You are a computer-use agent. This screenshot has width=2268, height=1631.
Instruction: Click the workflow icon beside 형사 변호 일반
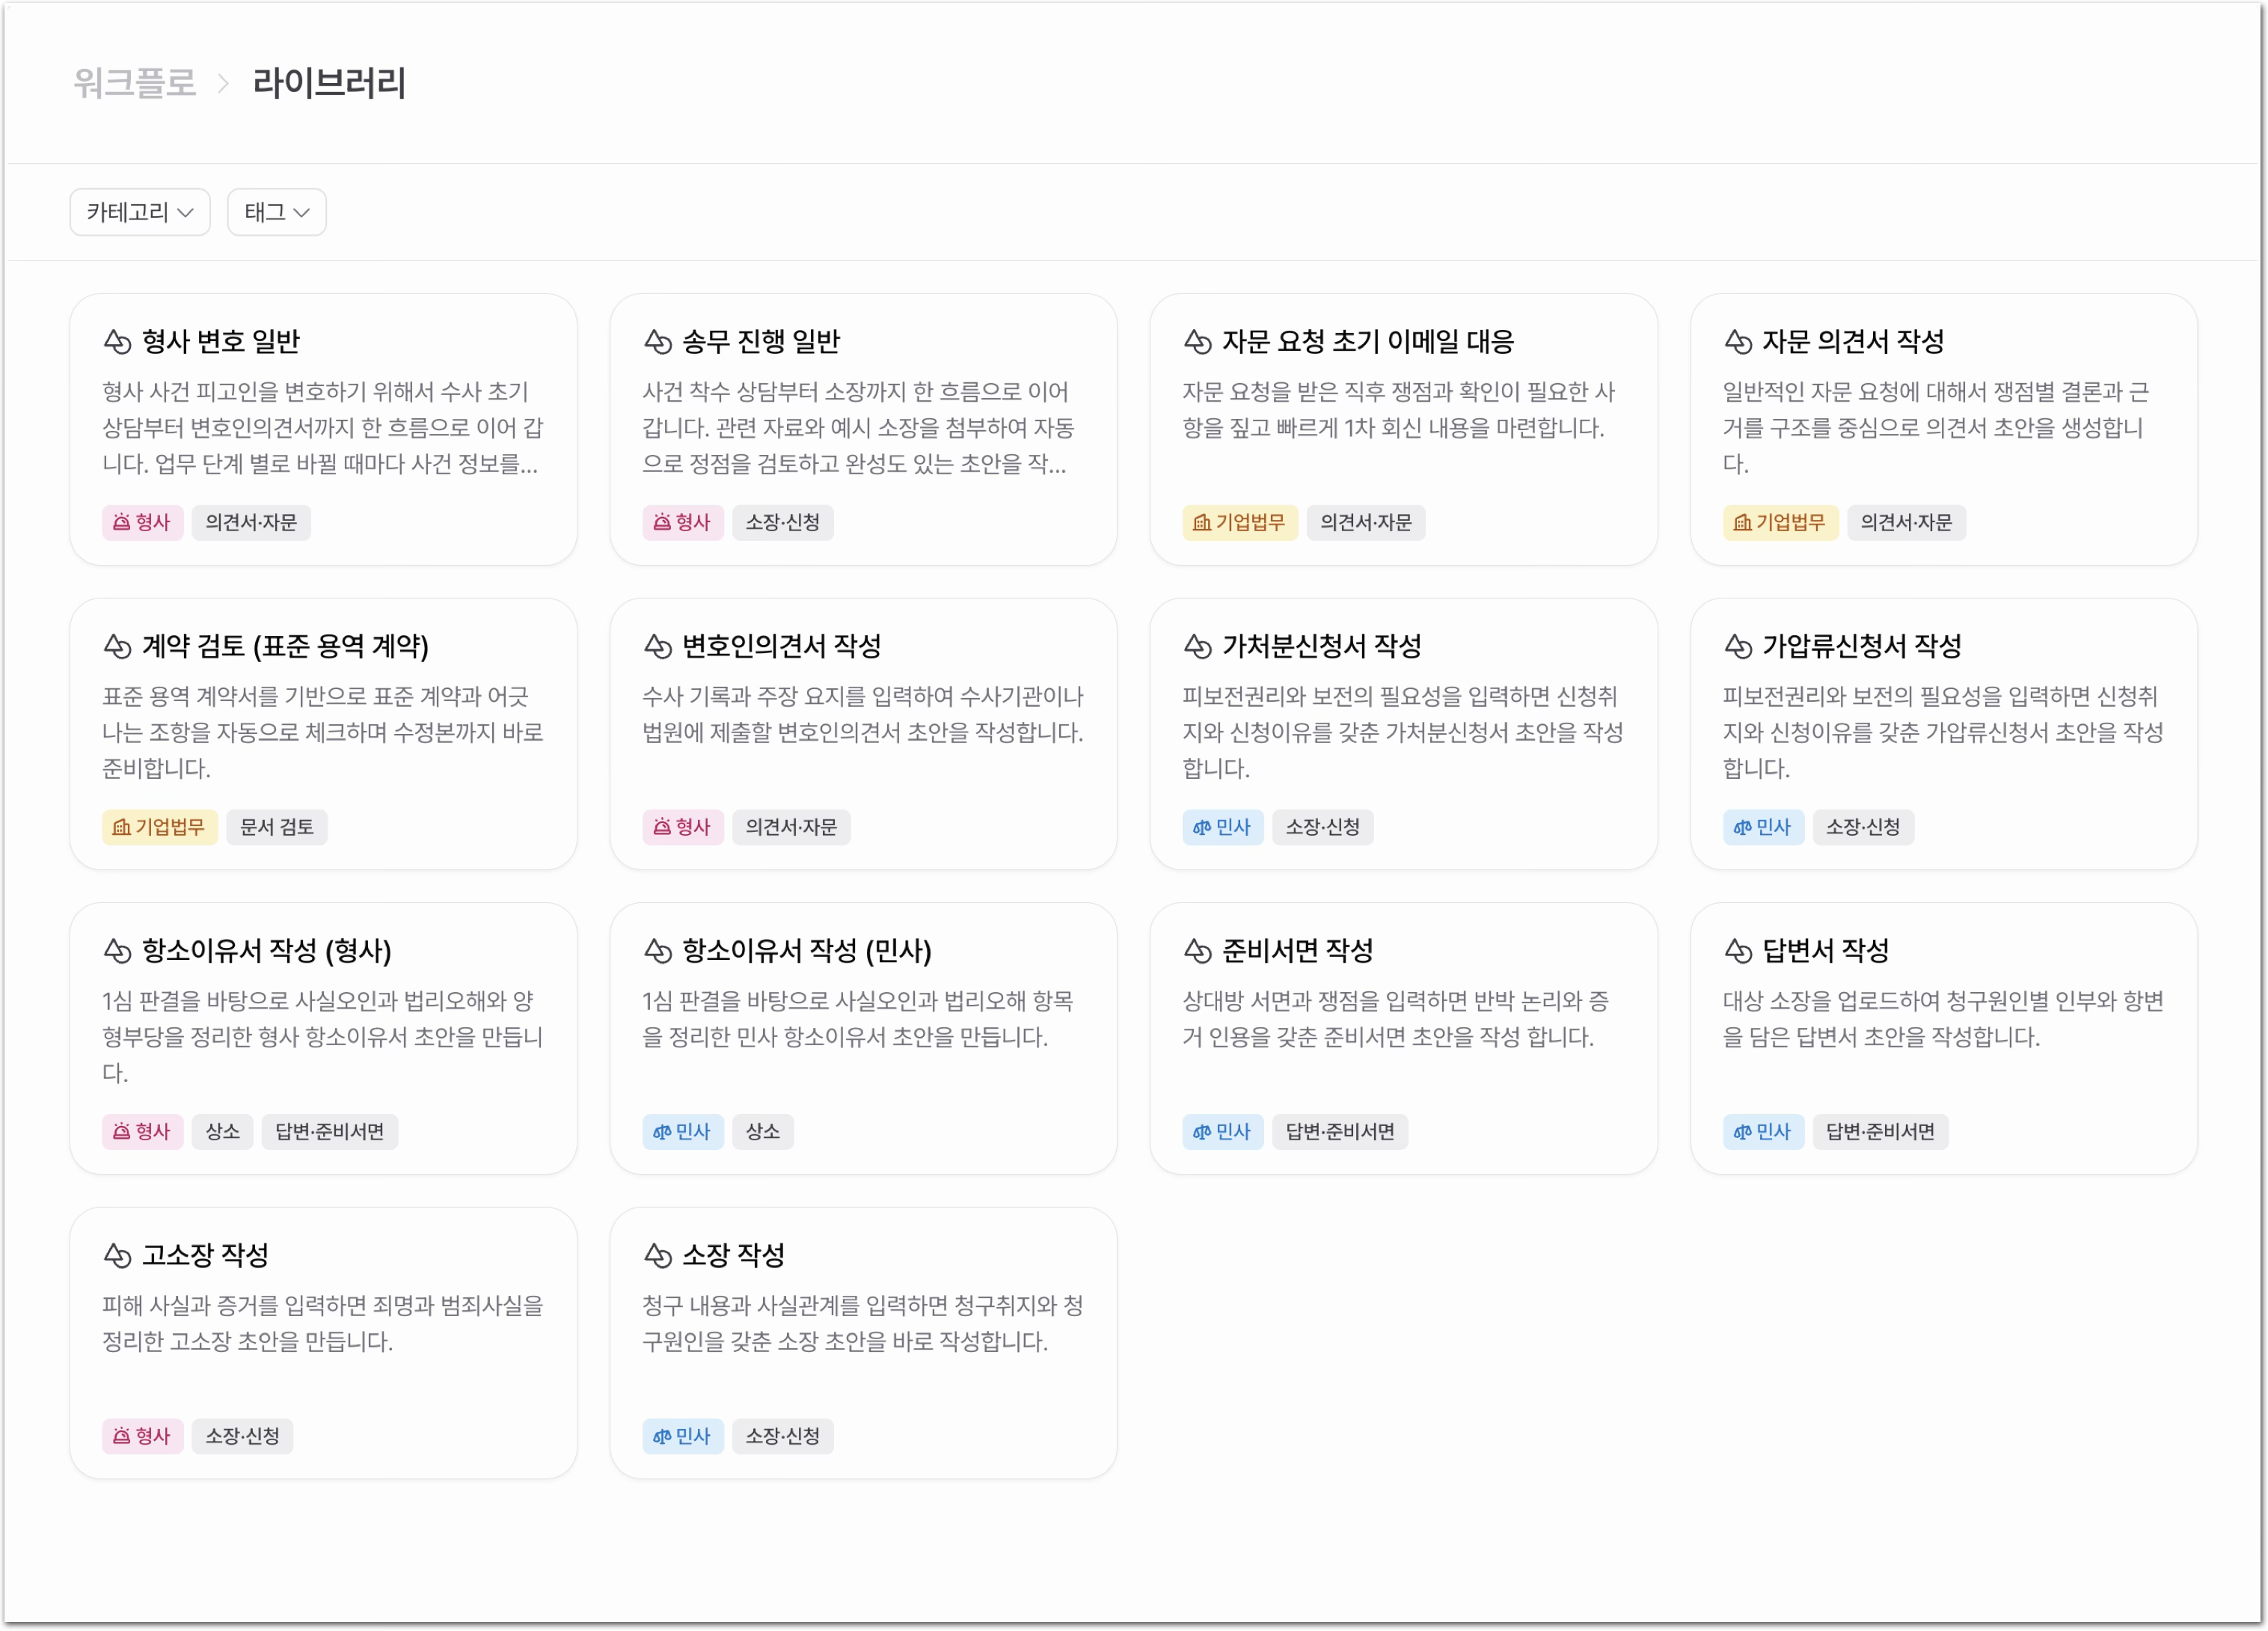(117, 342)
